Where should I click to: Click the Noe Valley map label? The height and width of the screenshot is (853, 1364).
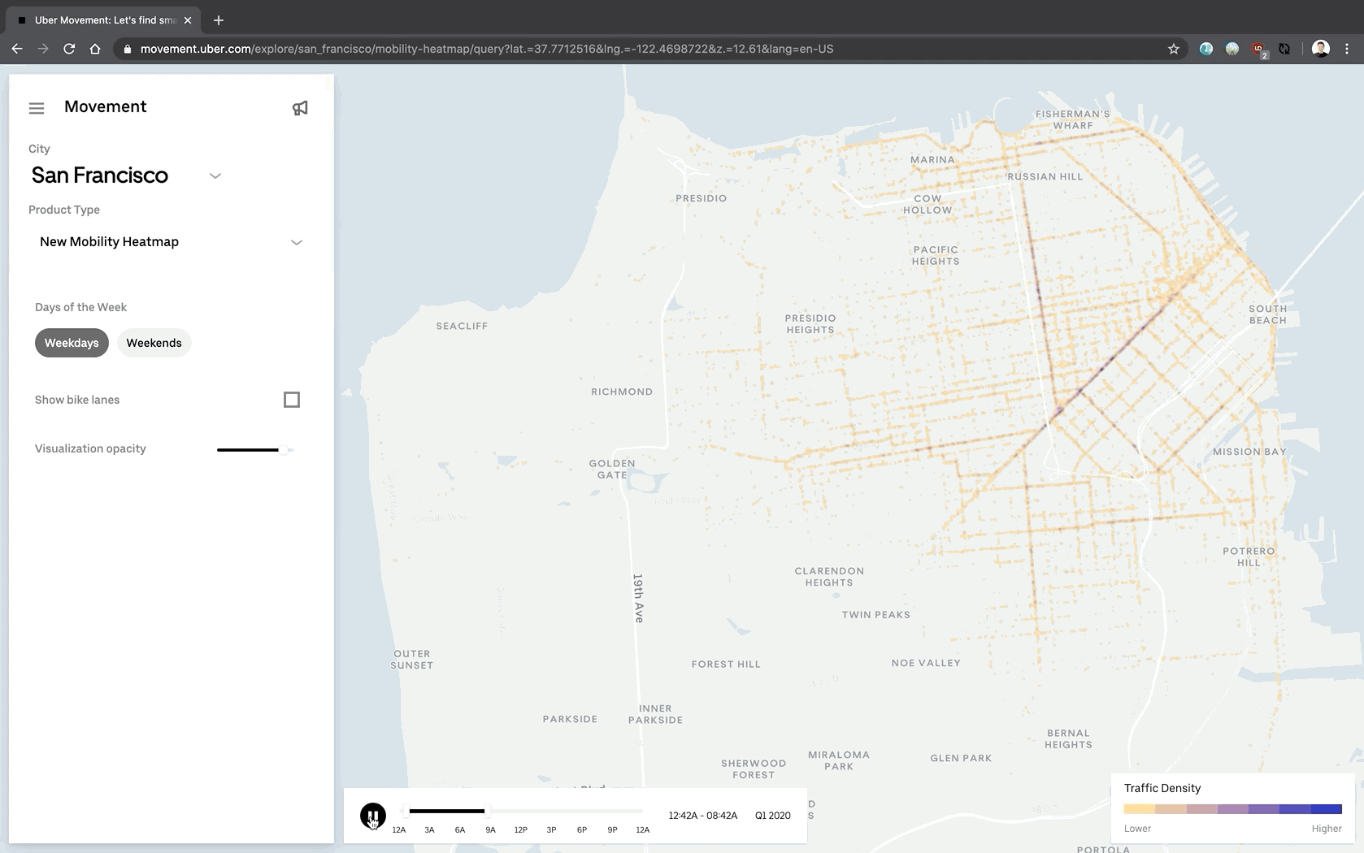point(926,663)
